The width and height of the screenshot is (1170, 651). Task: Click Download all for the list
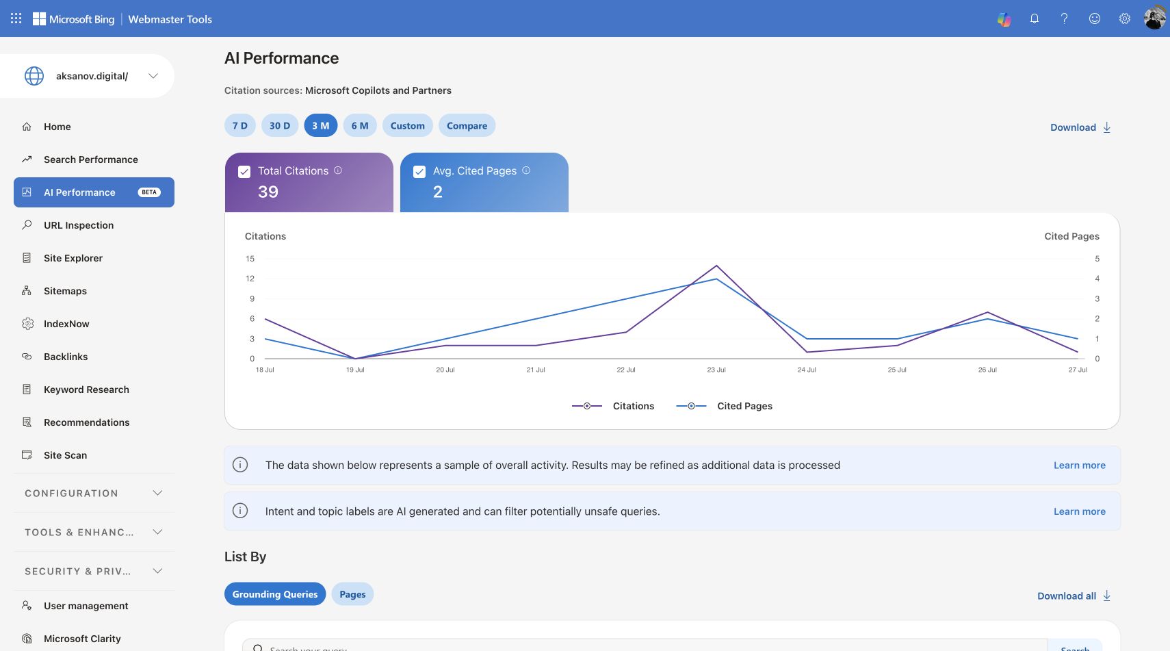pos(1074,596)
